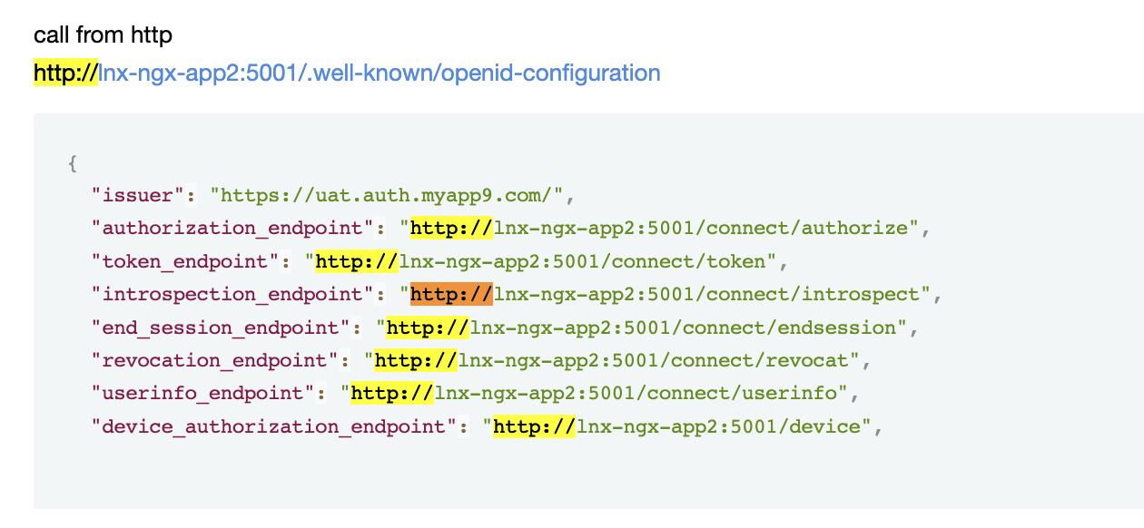The height and width of the screenshot is (528, 1144).
Task: Click the orange-highlighted http:// text
Action: pos(451,294)
